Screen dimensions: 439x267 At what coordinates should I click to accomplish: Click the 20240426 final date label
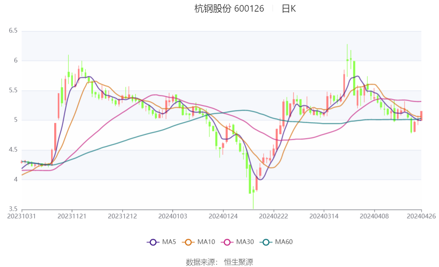[421, 216]
